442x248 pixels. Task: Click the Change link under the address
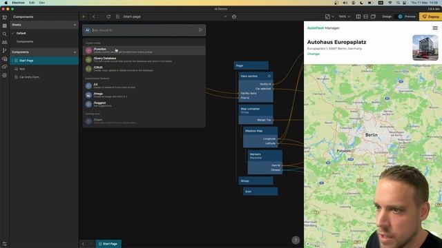313,54
